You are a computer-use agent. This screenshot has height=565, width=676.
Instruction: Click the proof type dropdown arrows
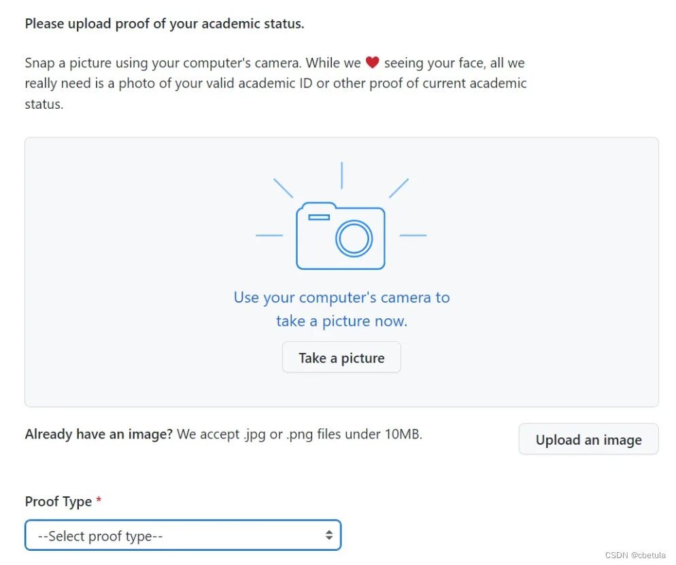click(x=328, y=536)
